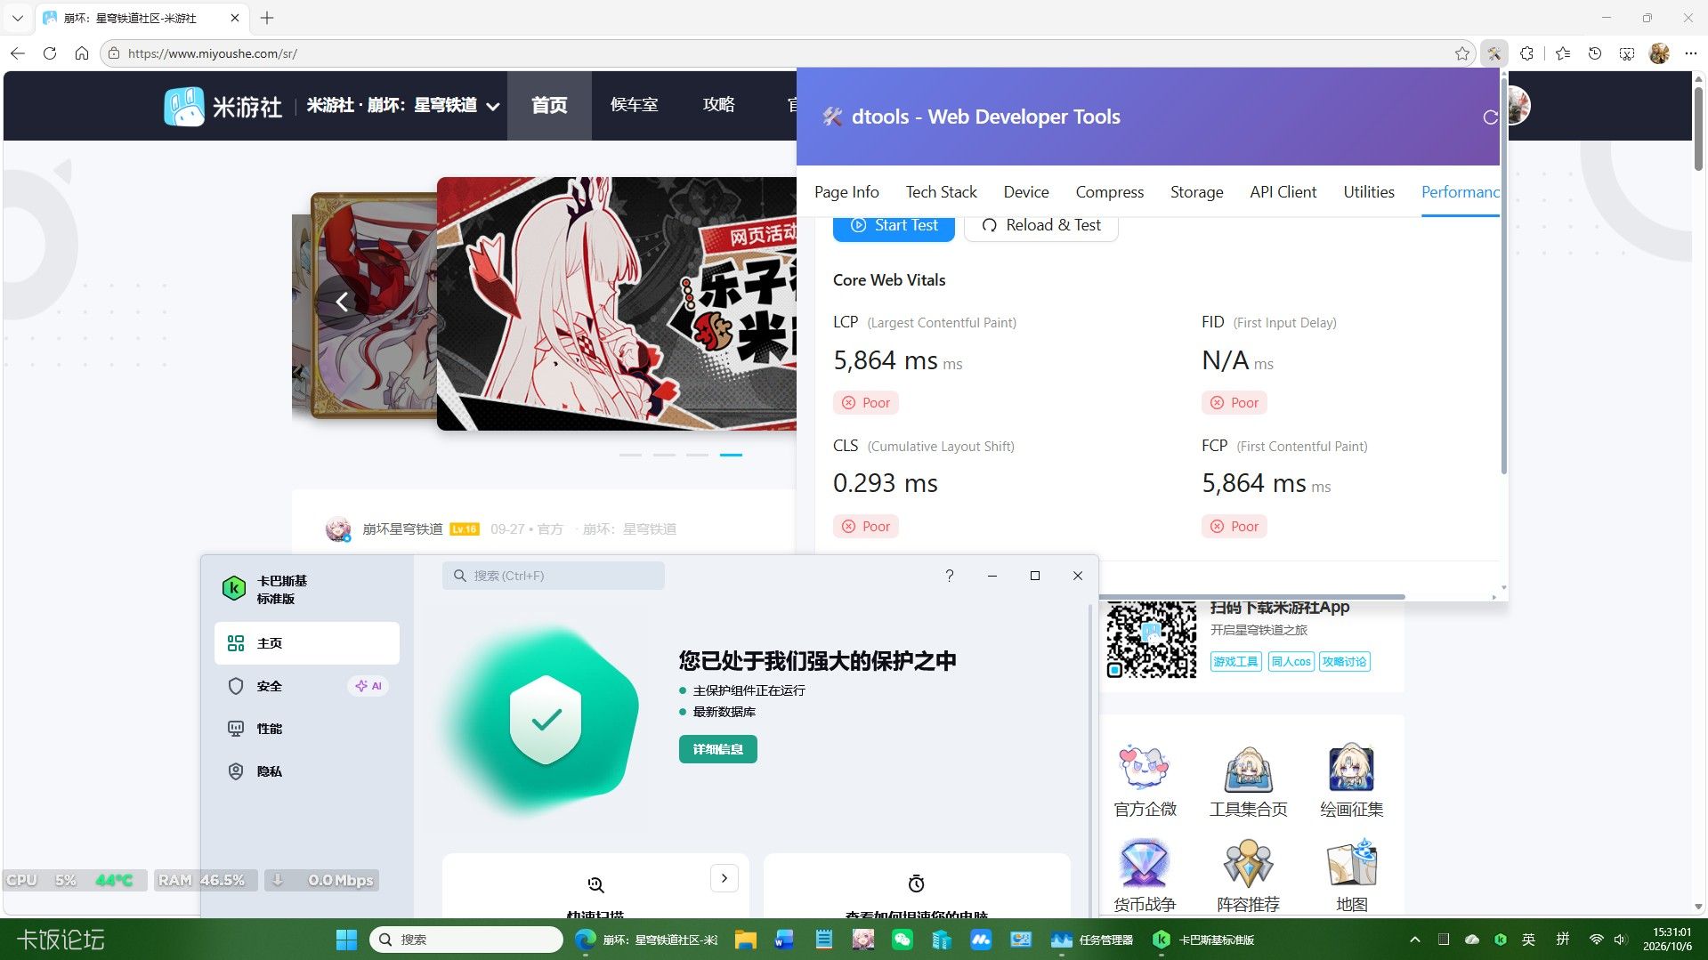Open the Storage tab in dtools
The image size is (1708, 960).
tap(1196, 192)
